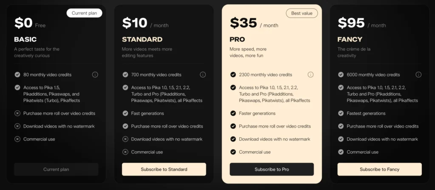Click X icon by Basic Purchase more roll over credits
435x190 pixels.
click(x=17, y=113)
